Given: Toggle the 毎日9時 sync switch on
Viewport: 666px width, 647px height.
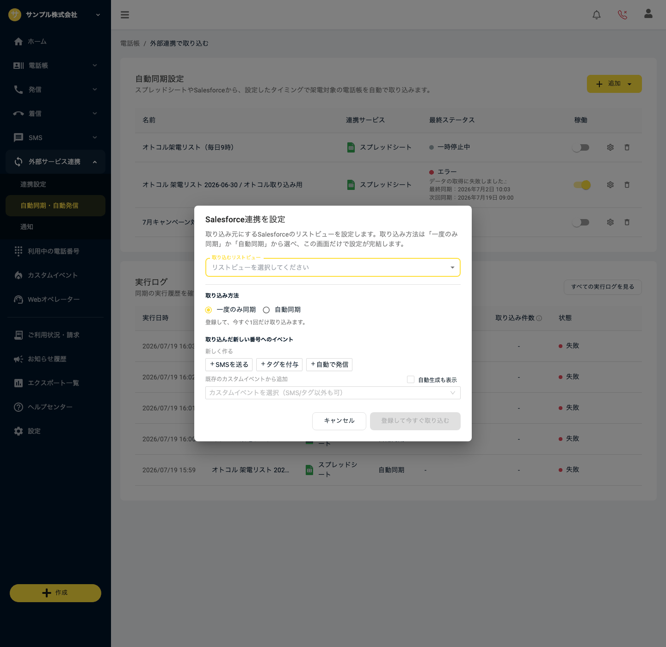Looking at the screenshot, I should click(581, 147).
